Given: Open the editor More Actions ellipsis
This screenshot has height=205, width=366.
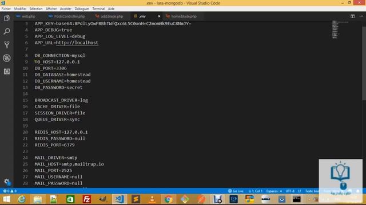Looking at the screenshot, I should click(x=361, y=17).
